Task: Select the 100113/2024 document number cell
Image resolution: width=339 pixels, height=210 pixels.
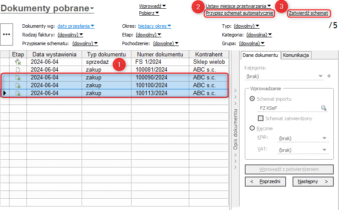Action: 160,93
